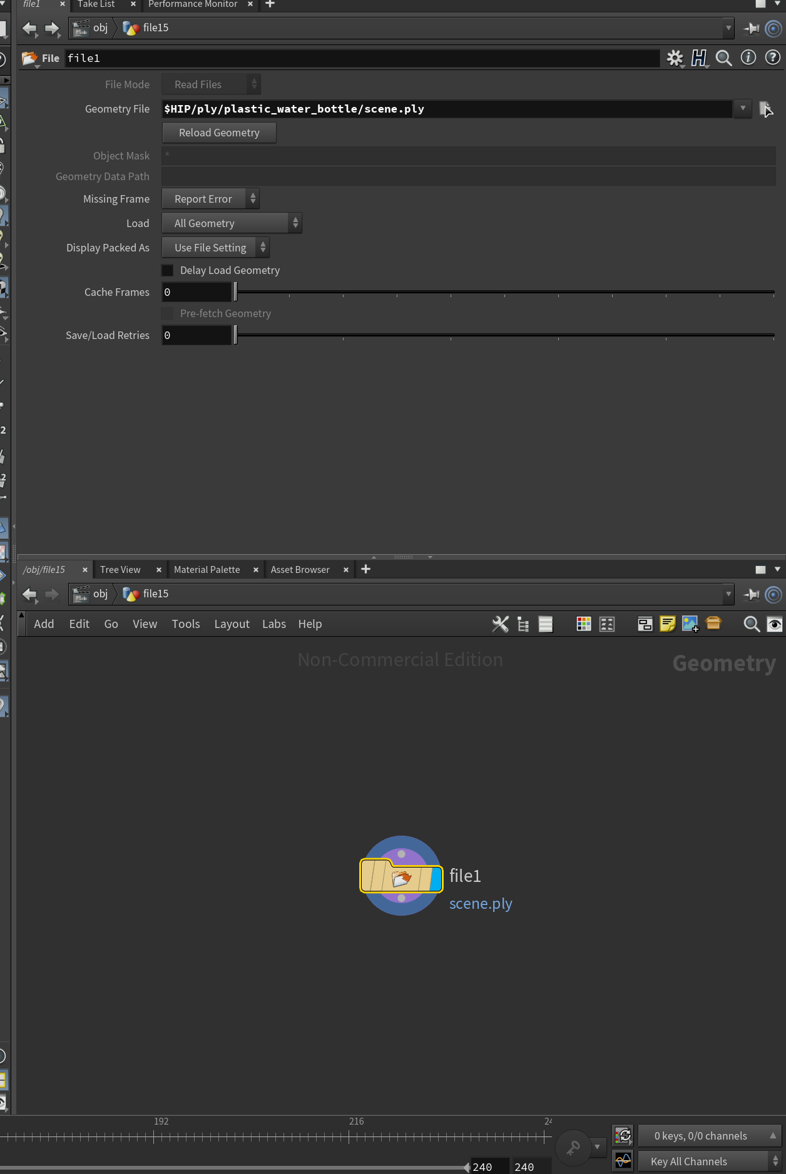Create a network box

click(x=645, y=624)
